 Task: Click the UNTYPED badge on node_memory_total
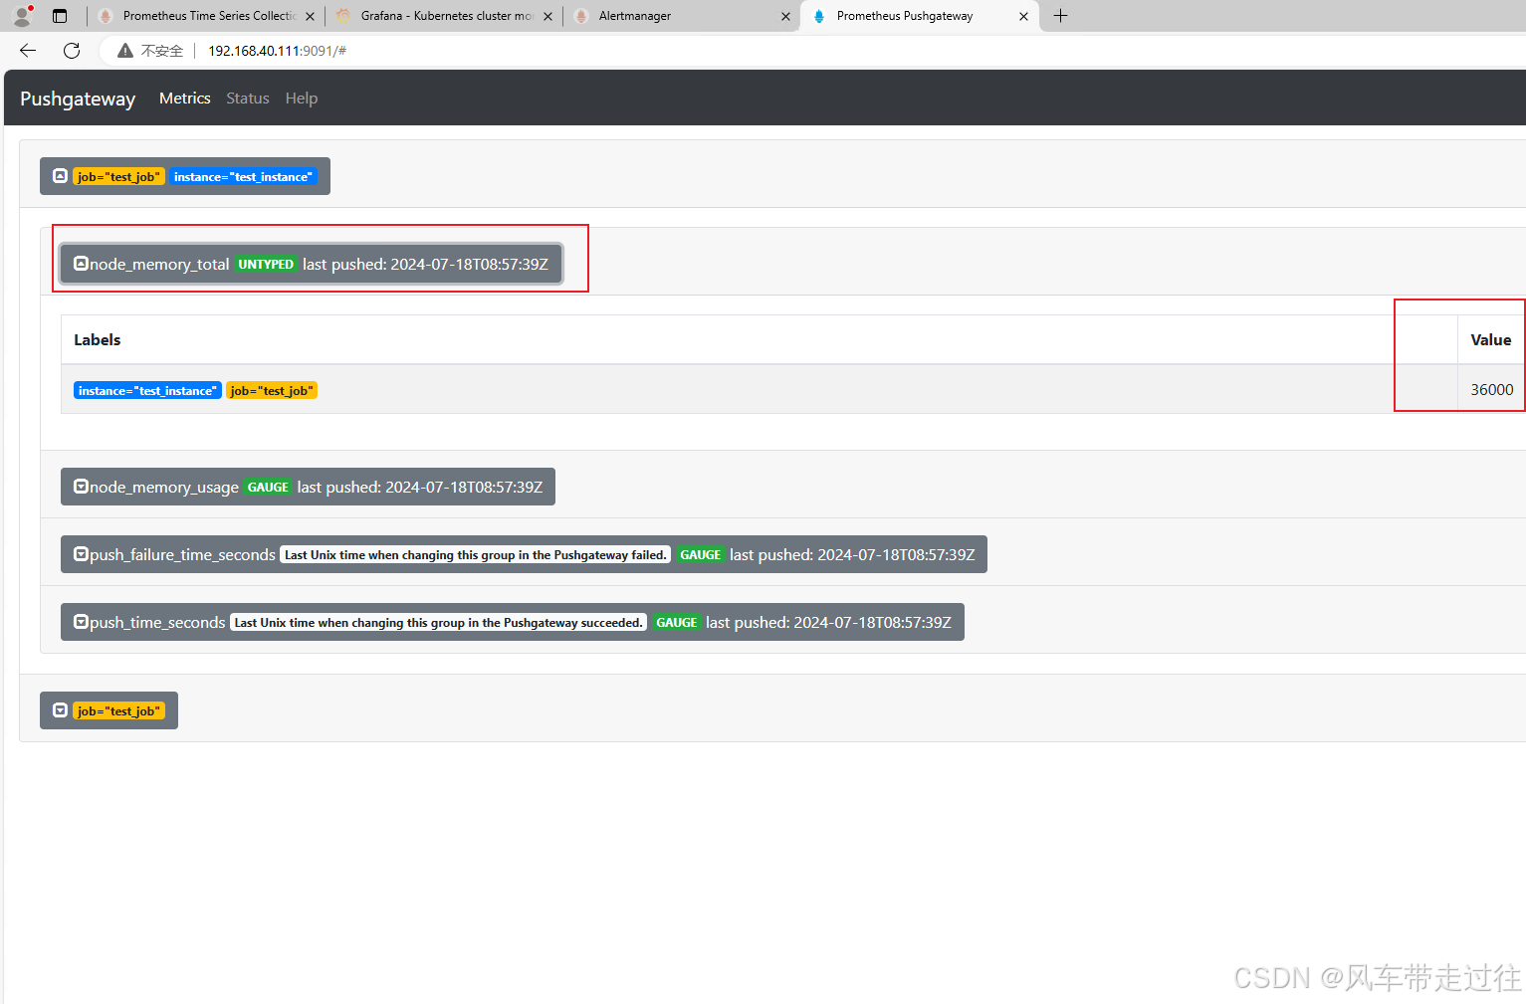(266, 264)
